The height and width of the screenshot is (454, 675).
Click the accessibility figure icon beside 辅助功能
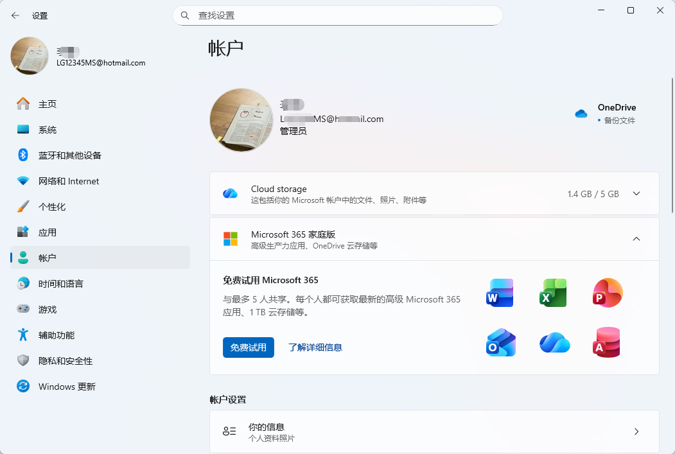[x=23, y=335]
